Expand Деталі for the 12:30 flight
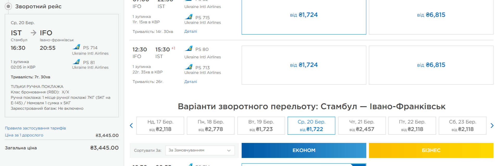Image resolution: width=495 pixels, height=166 pixels. pos(191,82)
